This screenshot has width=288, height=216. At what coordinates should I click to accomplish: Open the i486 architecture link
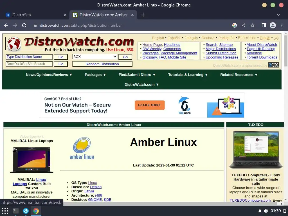[98, 195]
